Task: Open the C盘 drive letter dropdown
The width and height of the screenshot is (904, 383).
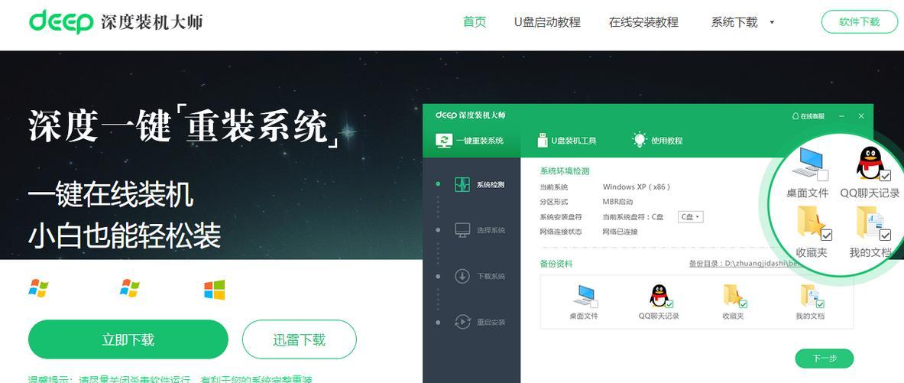Action: [x=690, y=217]
